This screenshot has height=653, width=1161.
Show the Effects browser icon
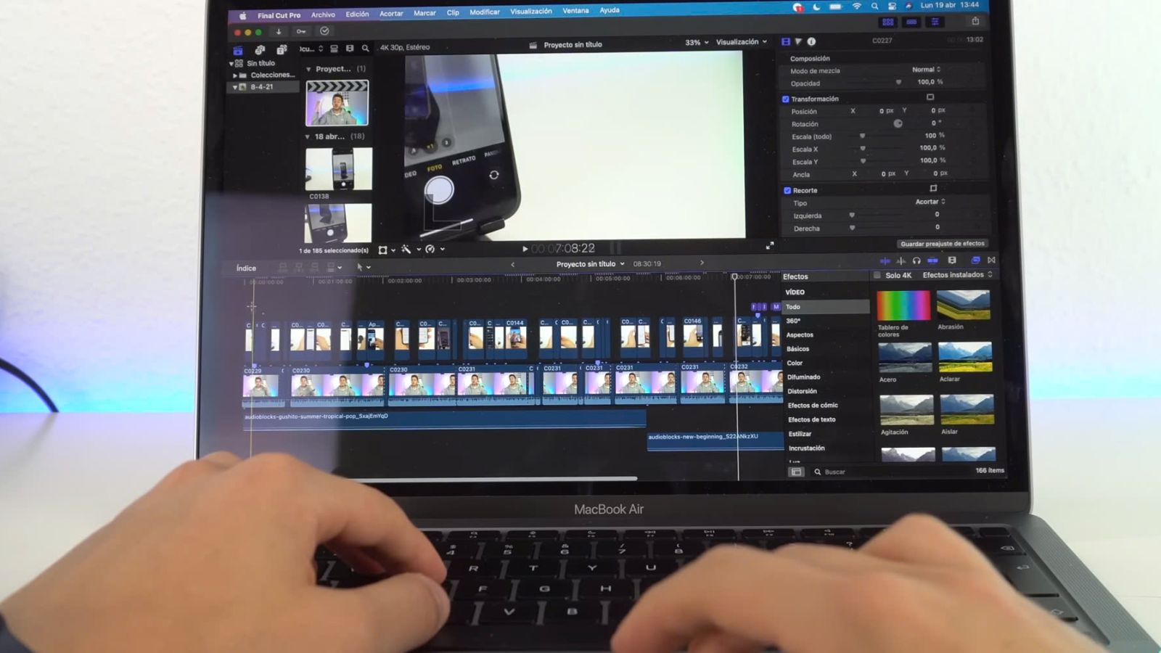tap(975, 260)
